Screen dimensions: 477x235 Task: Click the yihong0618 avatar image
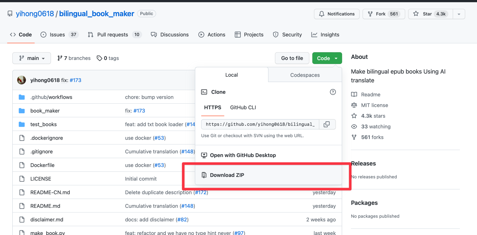pos(21,80)
